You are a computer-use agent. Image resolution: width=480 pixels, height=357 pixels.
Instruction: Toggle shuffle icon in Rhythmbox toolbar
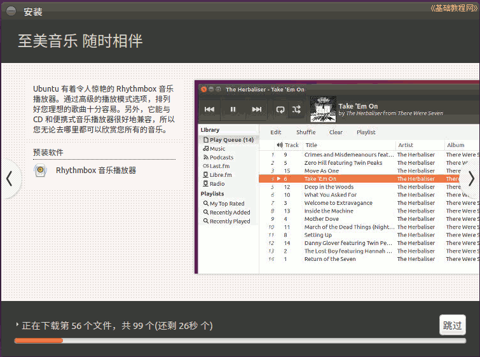(x=296, y=109)
